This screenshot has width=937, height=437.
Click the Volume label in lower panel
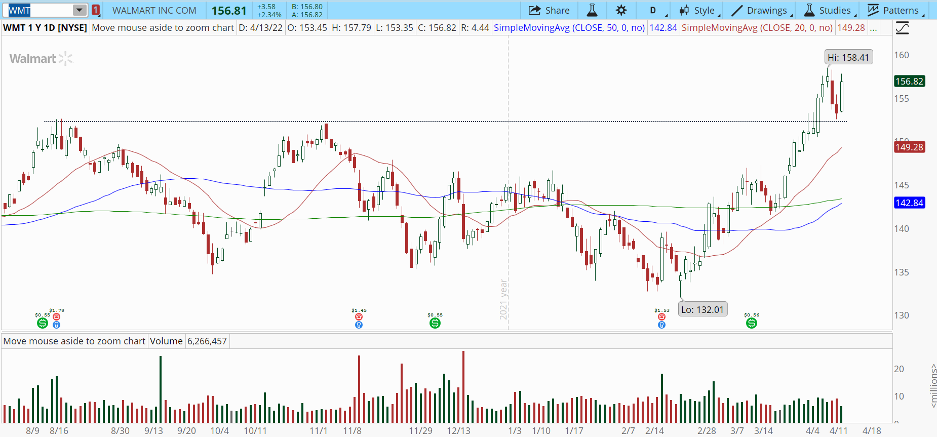[x=166, y=341]
